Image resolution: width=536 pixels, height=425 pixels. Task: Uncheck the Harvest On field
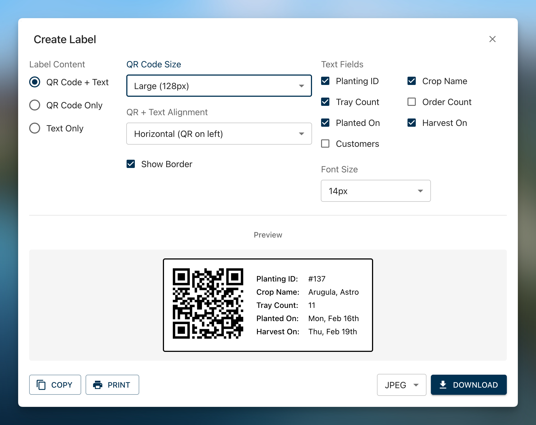pos(412,123)
